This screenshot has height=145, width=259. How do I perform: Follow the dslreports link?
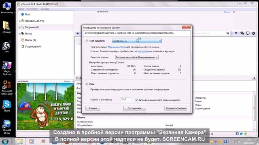143,51
